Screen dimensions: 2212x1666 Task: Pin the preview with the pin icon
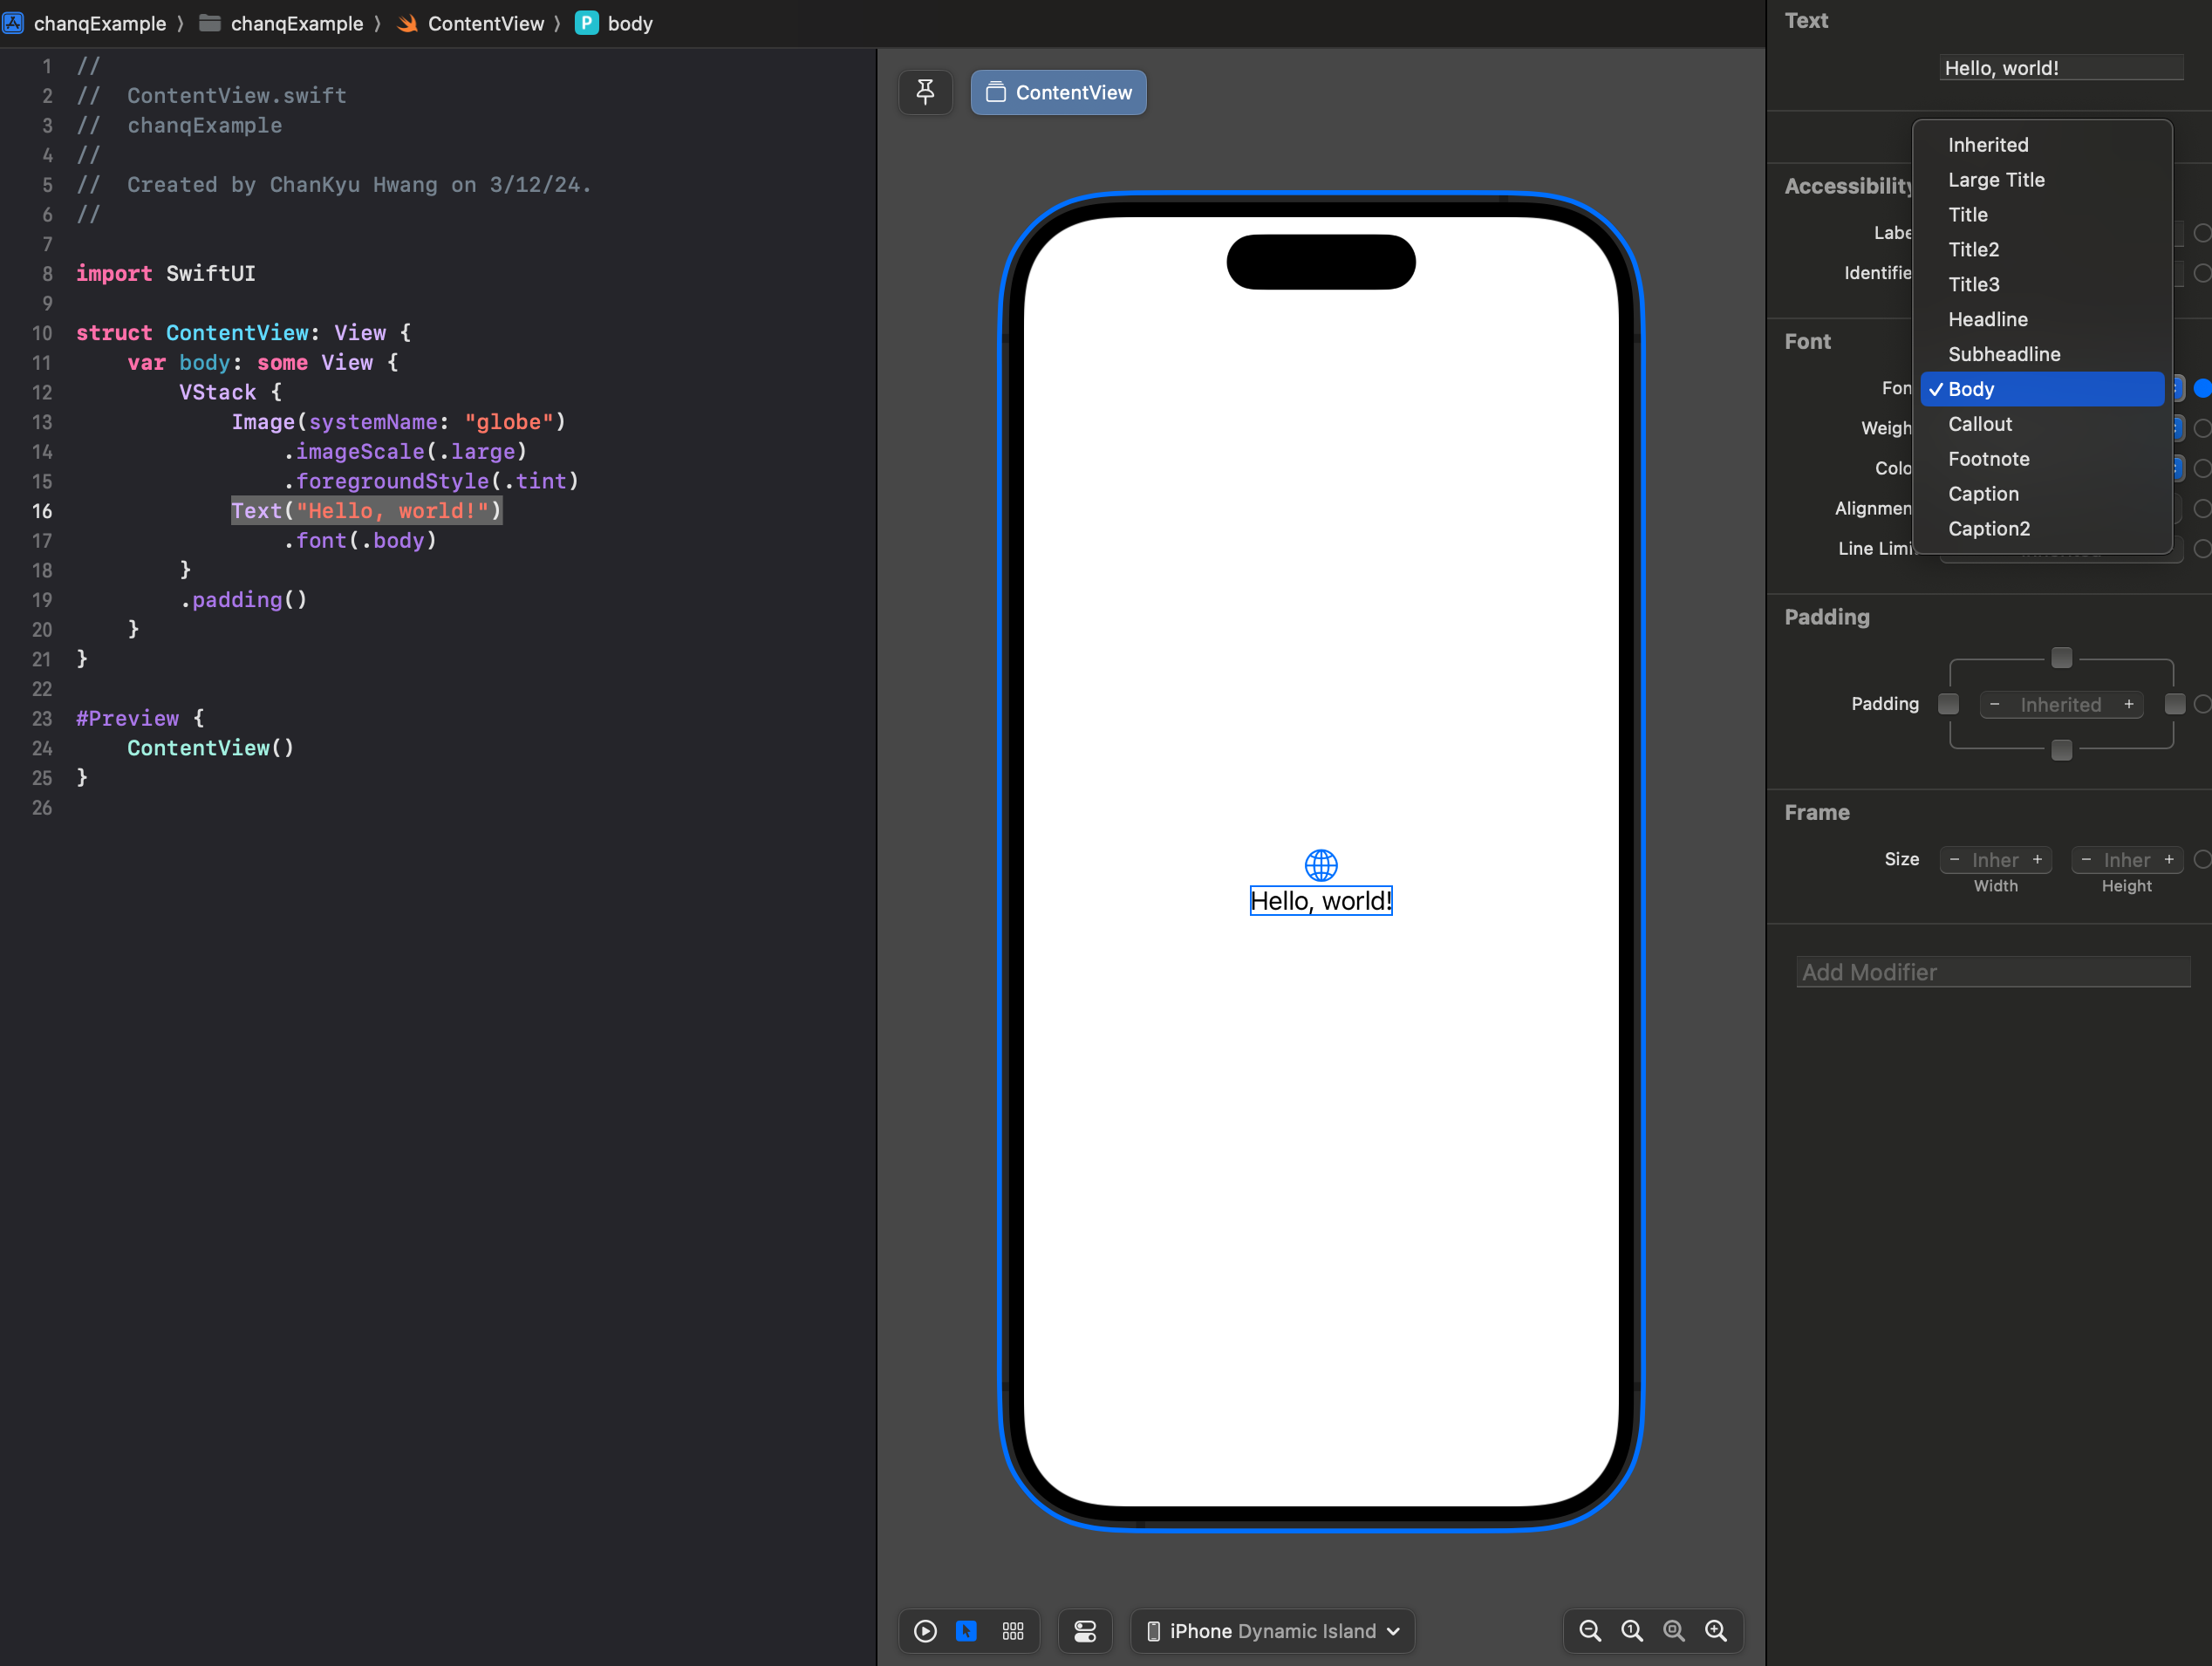pyautogui.click(x=925, y=92)
